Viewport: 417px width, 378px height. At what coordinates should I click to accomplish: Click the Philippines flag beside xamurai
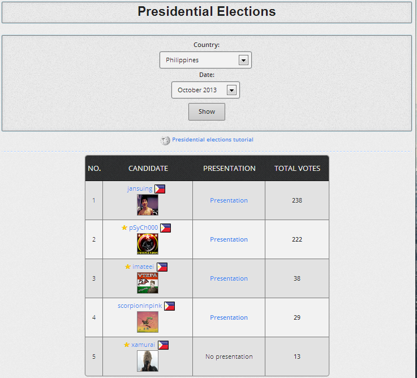[x=163, y=345]
